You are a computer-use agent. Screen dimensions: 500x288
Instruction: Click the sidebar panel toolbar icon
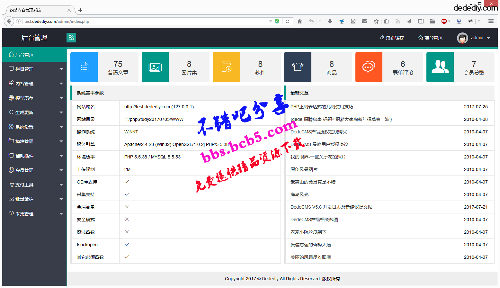coord(421,21)
